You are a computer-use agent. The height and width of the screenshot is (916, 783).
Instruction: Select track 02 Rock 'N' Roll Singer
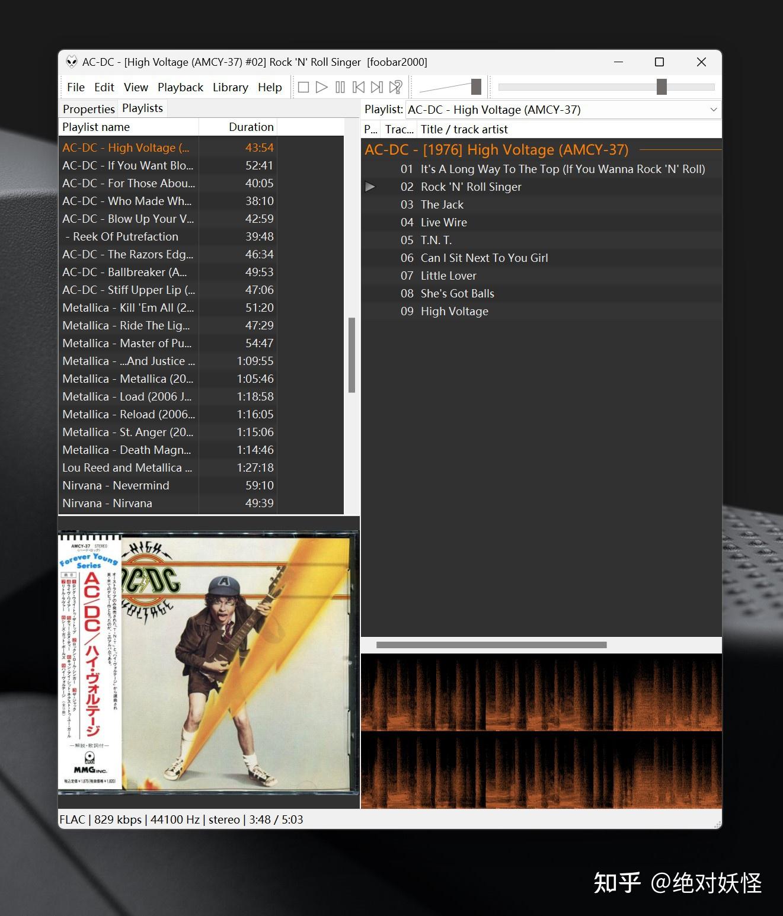click(541, 187)
